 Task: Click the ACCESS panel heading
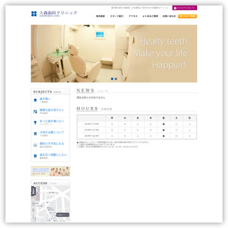pyautogui.click(x=40, y=183)
